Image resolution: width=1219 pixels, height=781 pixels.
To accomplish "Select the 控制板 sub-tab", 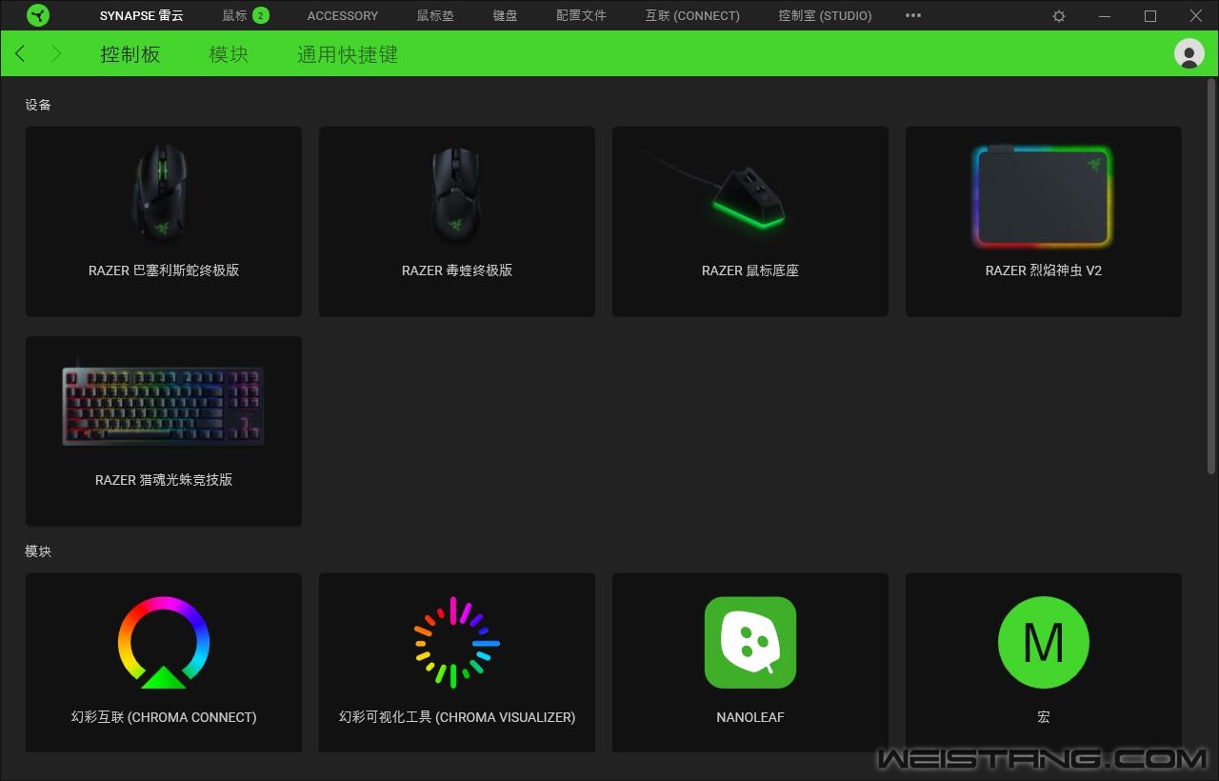I will pyautogui.click(x=130, y=54).
